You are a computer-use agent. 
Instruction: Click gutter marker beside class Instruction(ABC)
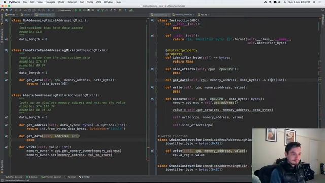152,20
